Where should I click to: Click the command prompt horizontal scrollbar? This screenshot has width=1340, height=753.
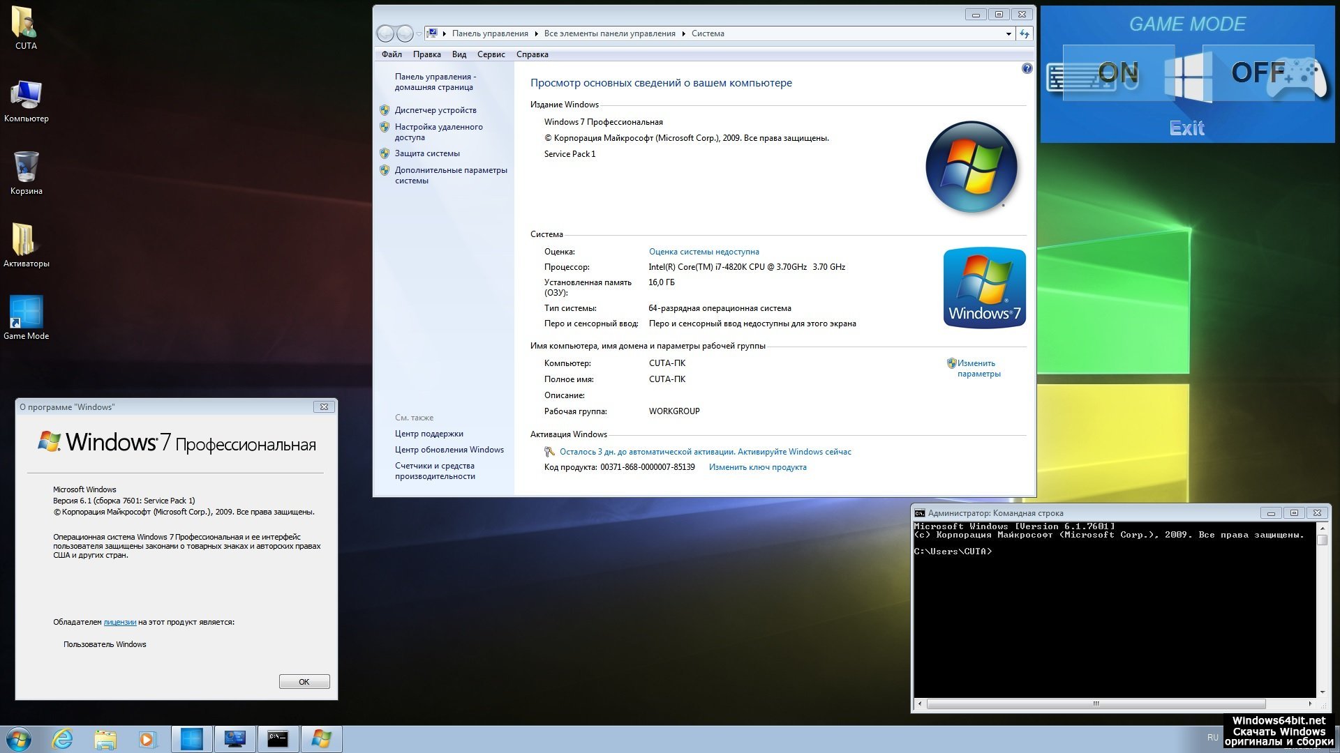click(1095, 703)
